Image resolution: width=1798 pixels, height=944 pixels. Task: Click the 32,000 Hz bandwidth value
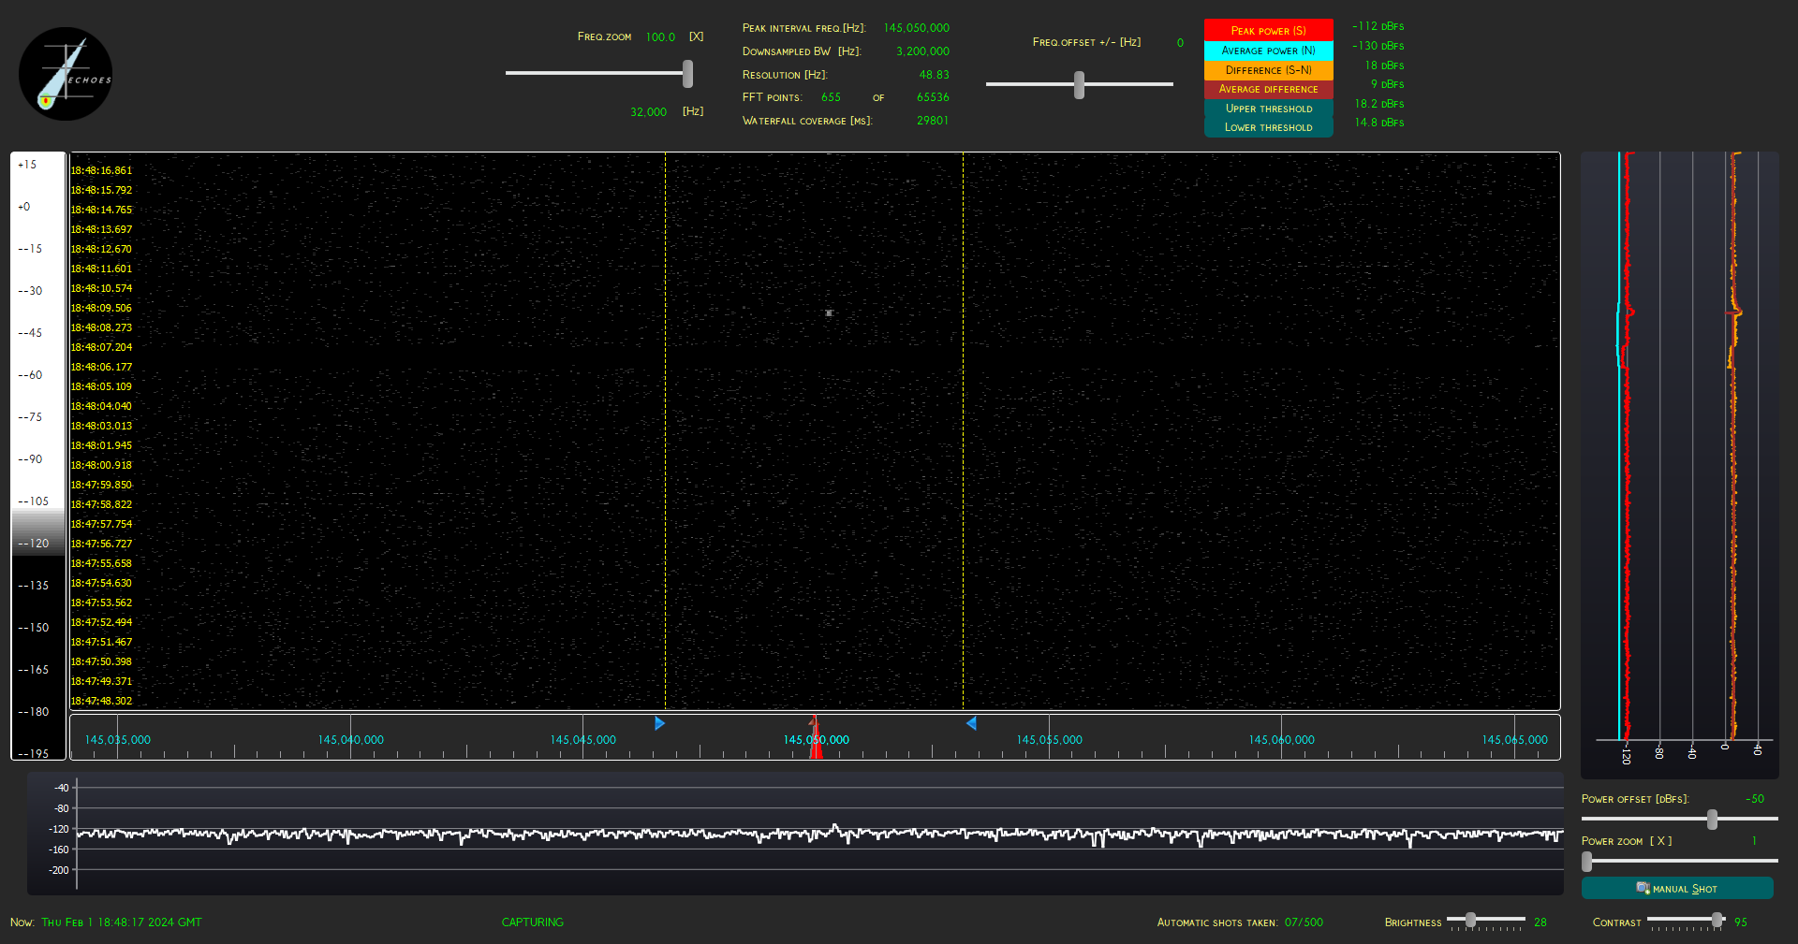(x=648, y=112)
